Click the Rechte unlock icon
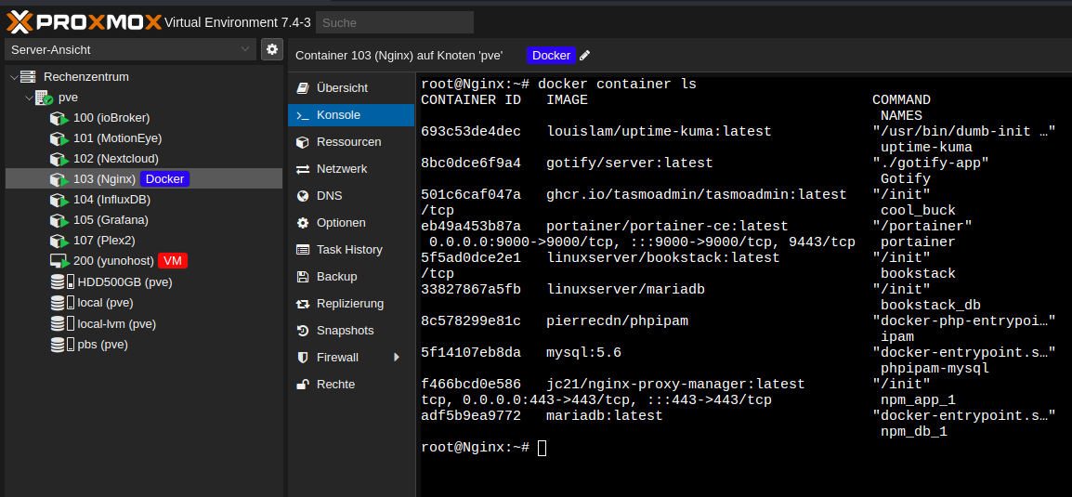The height and width of the screenshot is (497, 1072). [303, 385]
